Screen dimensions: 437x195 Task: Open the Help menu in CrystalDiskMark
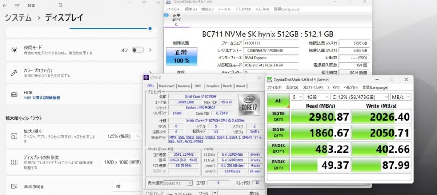(x=351, y=87)
